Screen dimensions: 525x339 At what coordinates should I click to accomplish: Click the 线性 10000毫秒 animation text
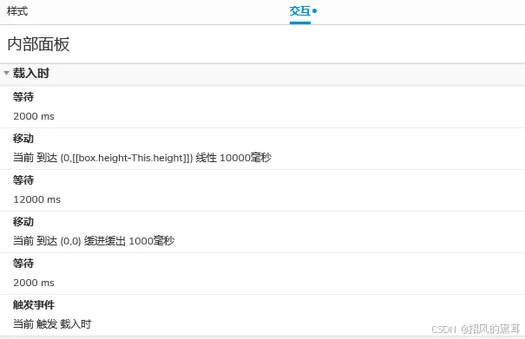tap(233, 158)
